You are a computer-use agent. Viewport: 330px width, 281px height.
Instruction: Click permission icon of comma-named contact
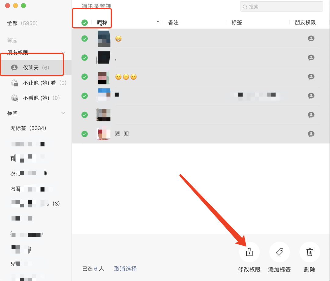tap(311, 57)
